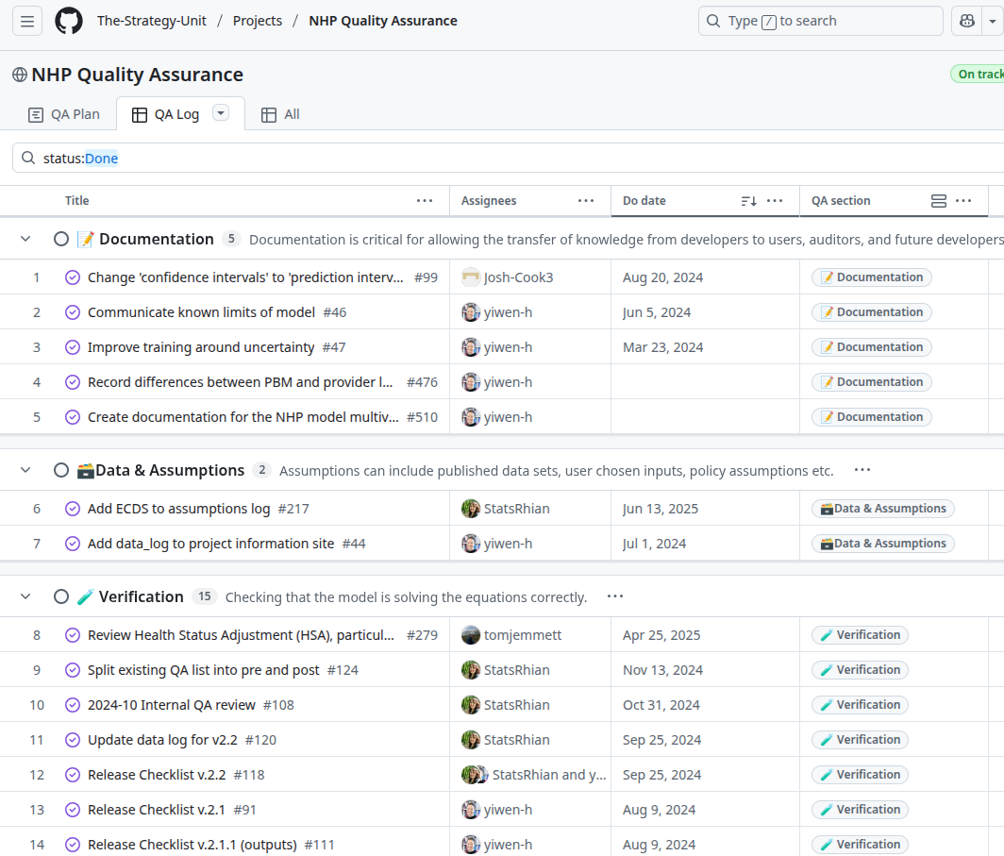The height and width of the screenshot is (856, 1004).
Task: Toggle status circle of Verification group
Action: coord(61,596)
